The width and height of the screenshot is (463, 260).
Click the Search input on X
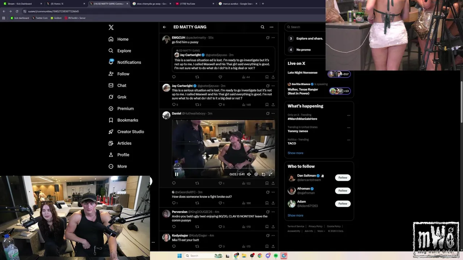[x=305, y=27]
